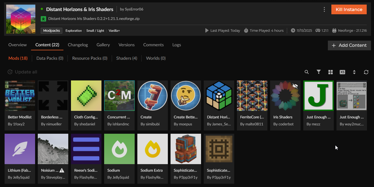Open the Overview tab
The height and width of the screenshot is (187, 374).
pos(18,45)
